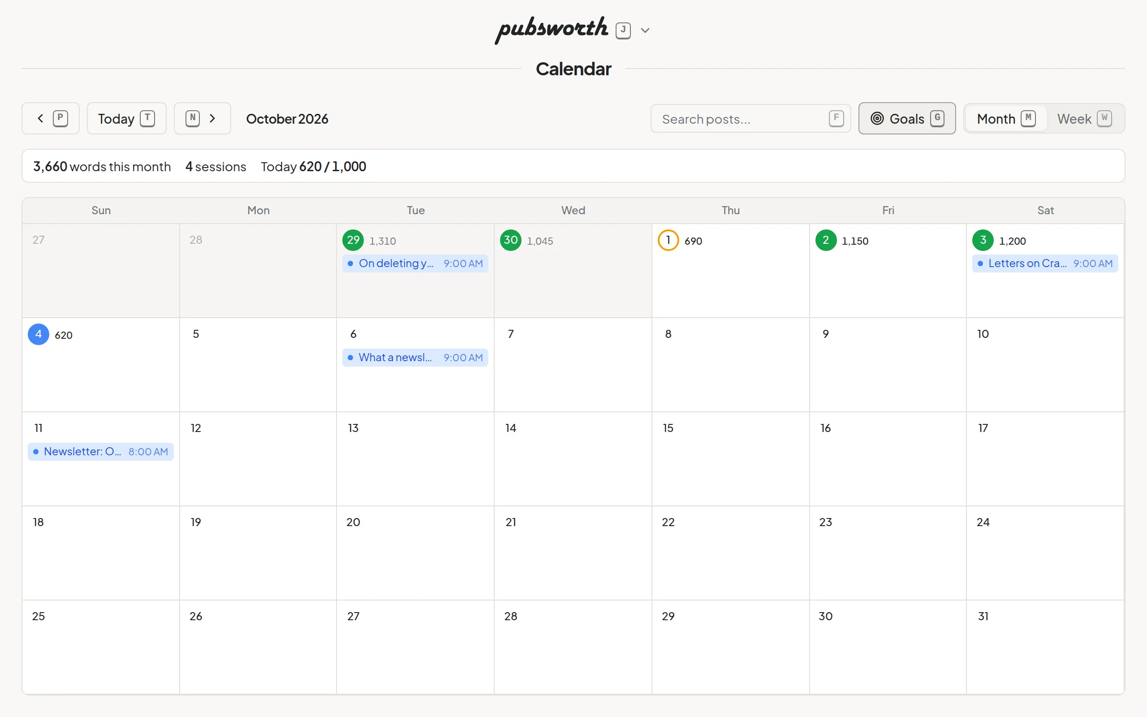The image size is (1147, 717).
Task: Select the October 17 day cell
Action: tap(1045, 458)
